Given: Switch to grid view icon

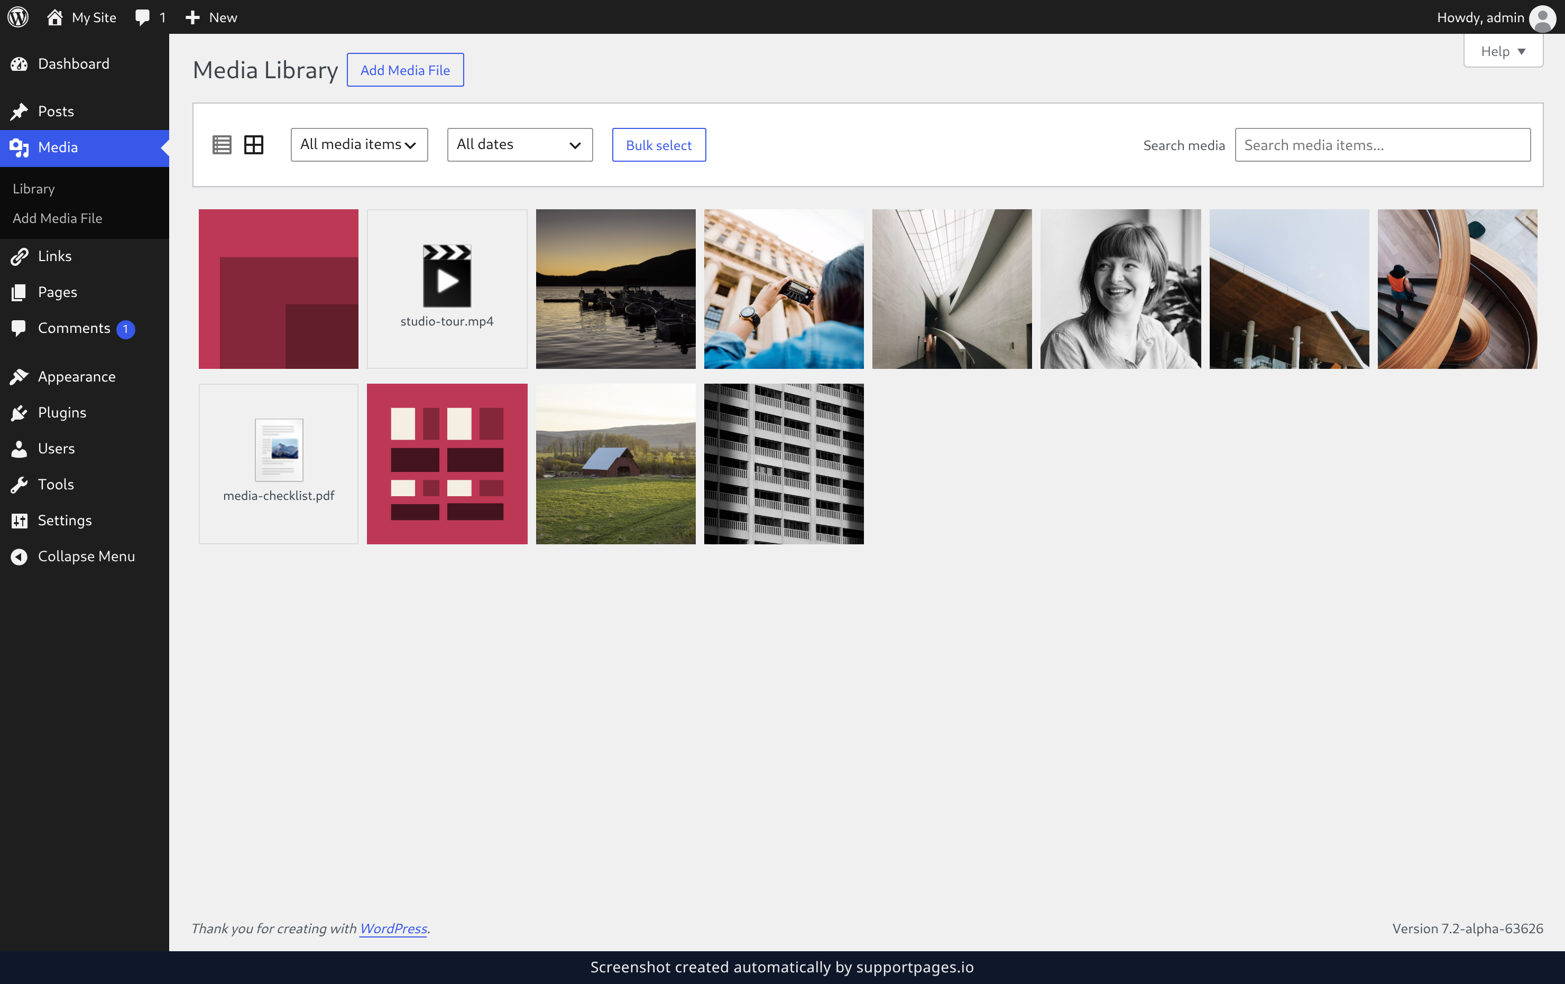Looking at the screenshot, I should [253, 145].
